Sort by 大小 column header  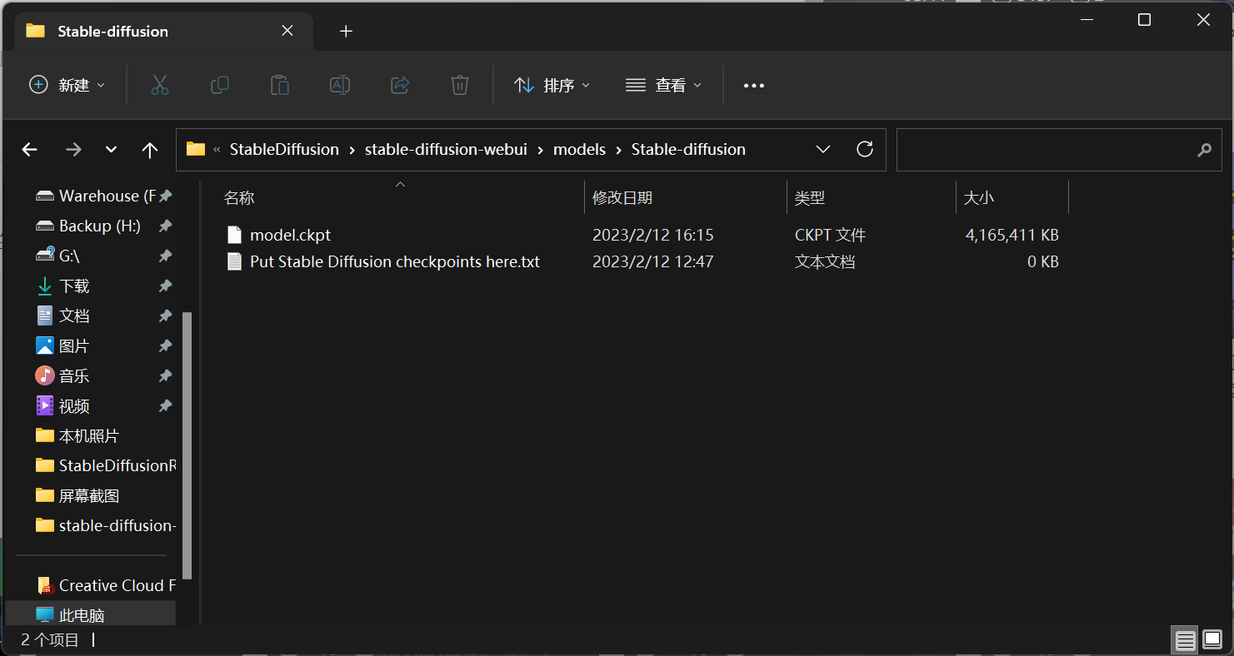979,198
